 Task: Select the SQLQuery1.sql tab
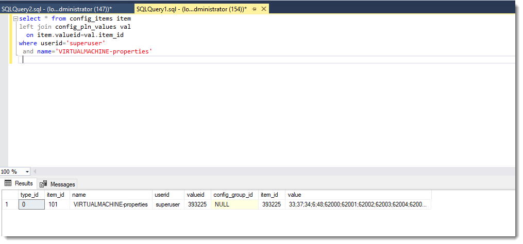[x=192, y=9]
